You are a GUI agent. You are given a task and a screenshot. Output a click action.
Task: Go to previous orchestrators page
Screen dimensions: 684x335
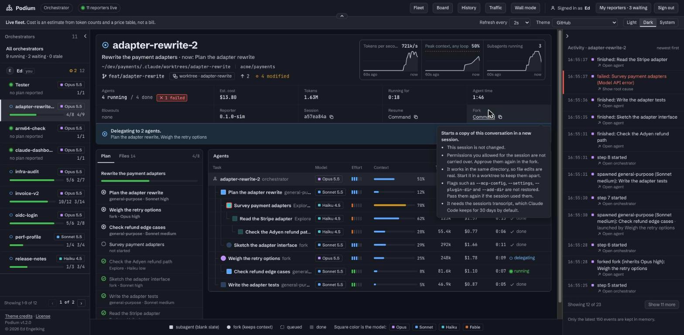pos(52,303)
